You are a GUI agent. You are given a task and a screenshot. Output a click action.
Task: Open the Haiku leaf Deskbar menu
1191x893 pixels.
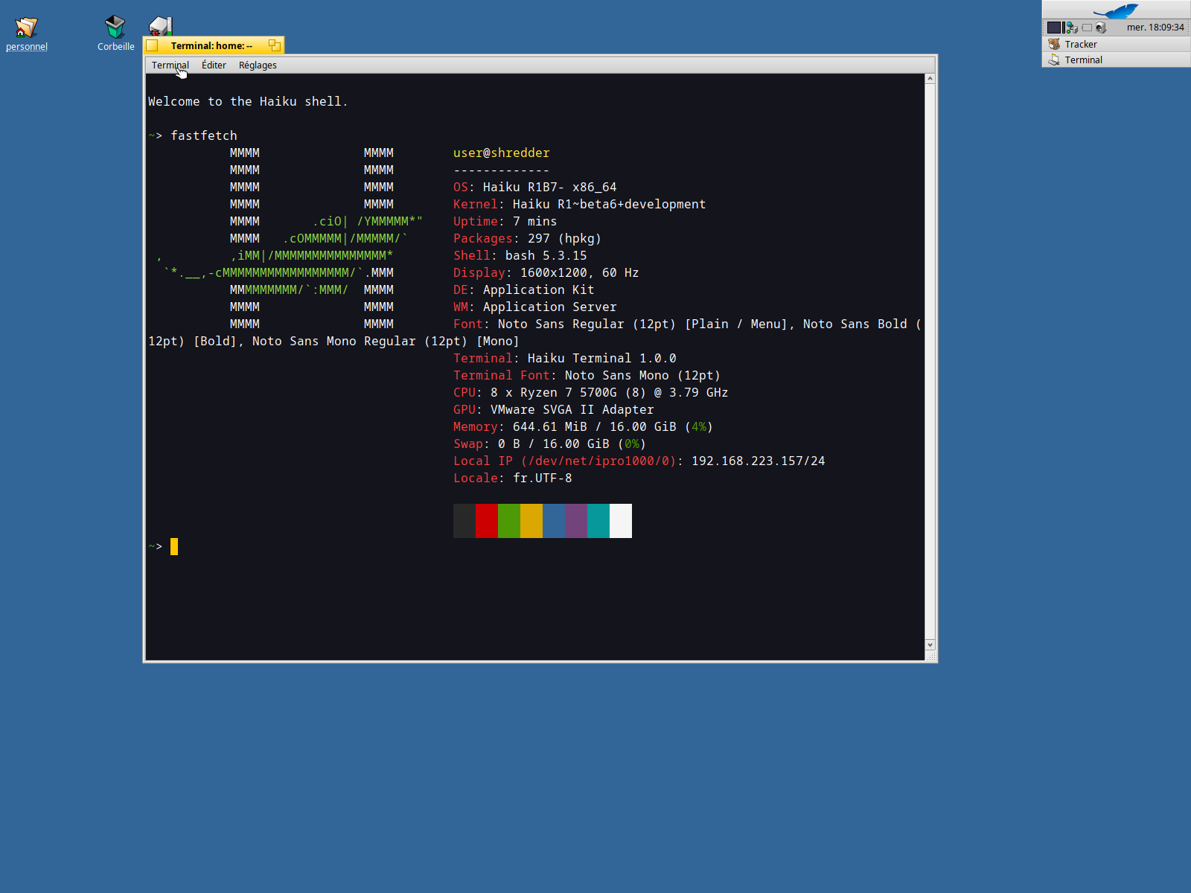click(x=1116, y=10)
